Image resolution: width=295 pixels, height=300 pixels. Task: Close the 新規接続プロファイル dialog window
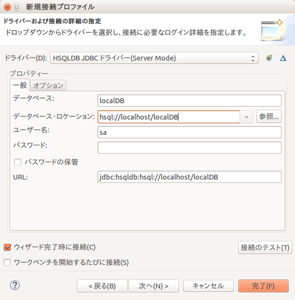click(x=8, y=7)
